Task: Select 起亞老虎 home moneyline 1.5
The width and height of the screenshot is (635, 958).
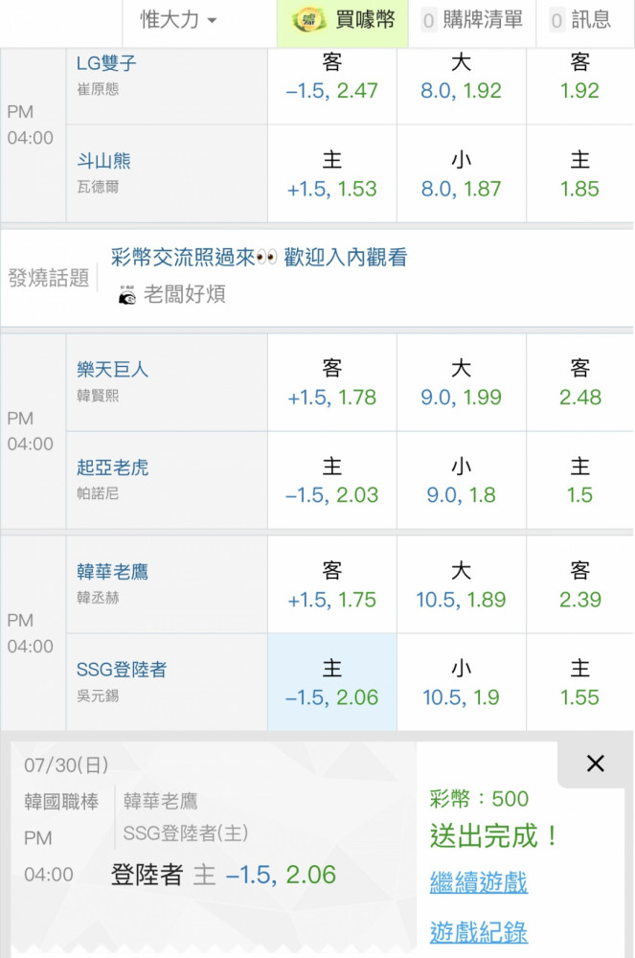Action: tap(580, 480)
